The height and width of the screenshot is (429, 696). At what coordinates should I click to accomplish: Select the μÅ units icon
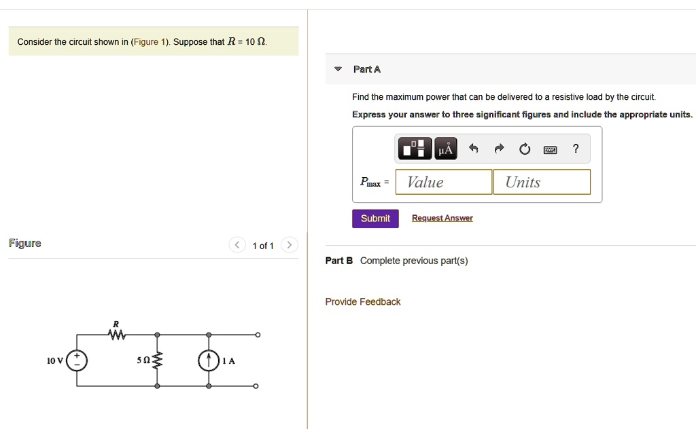(x=445, y=148)
